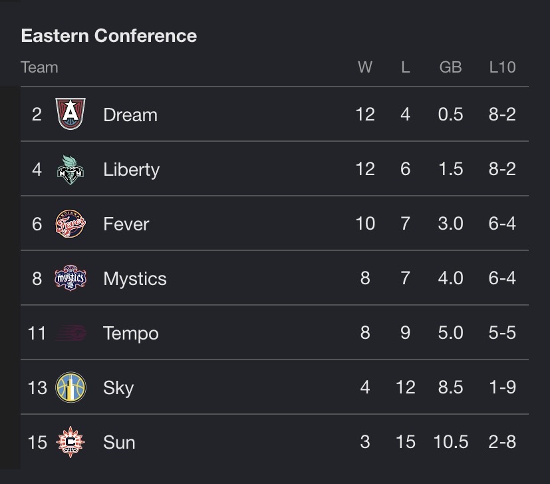Click the Indiana Fever logo

click(x=70, y=224)
